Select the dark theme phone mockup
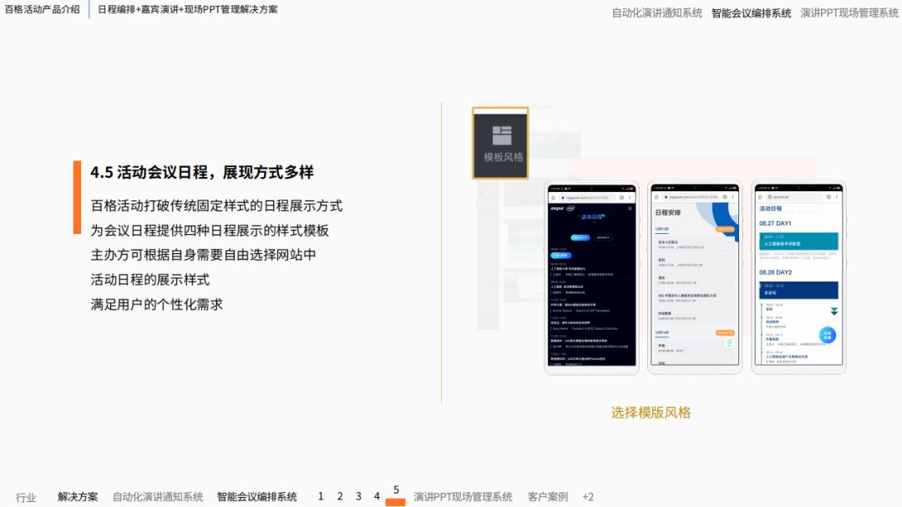The image size is (902, 507). coord(592,278)
